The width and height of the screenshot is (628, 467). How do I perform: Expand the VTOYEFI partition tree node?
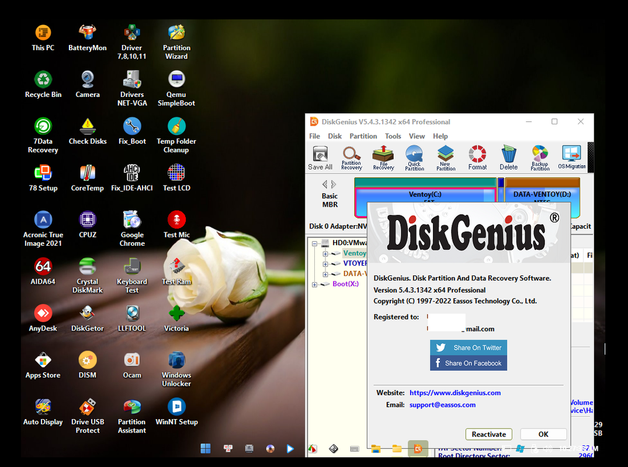[325, 264]
